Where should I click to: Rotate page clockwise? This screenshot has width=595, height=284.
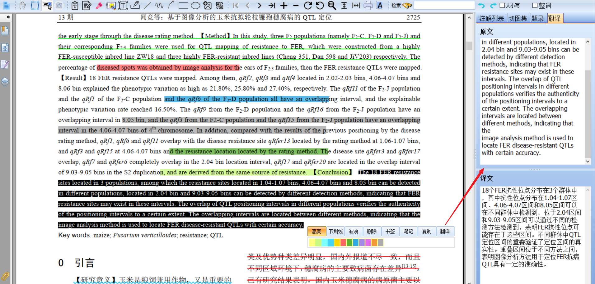tap(308, 5)
